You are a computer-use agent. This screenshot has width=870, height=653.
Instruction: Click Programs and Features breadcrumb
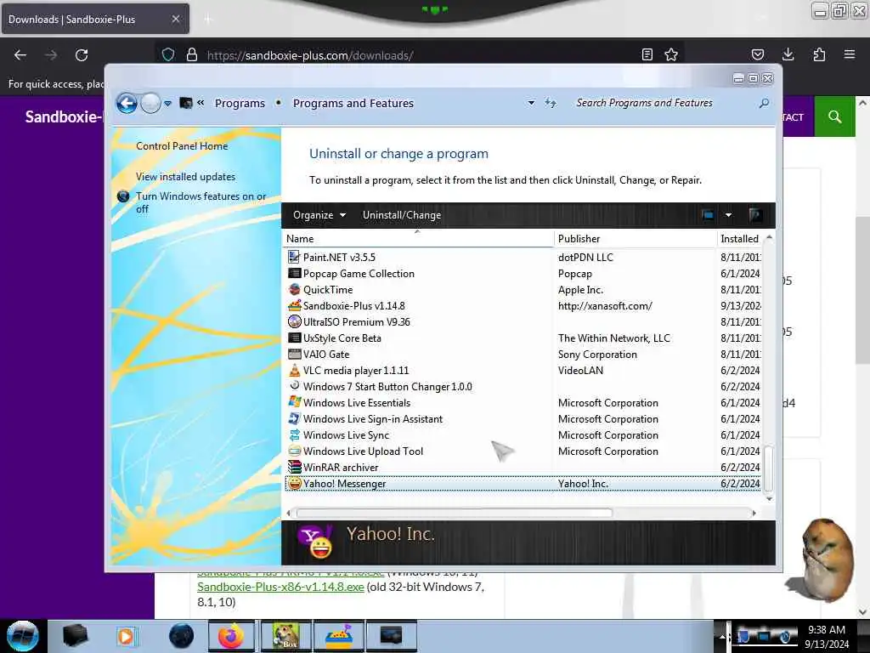click(353, 103)
